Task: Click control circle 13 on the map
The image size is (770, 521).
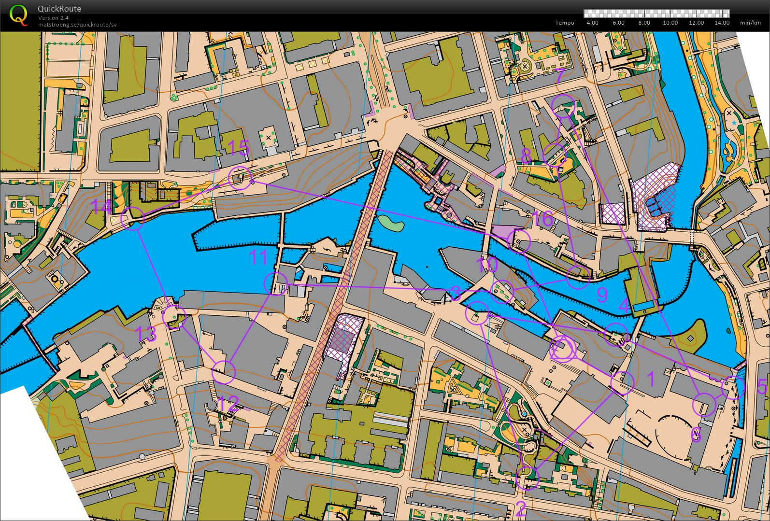Action: click(x=174, y=317)
